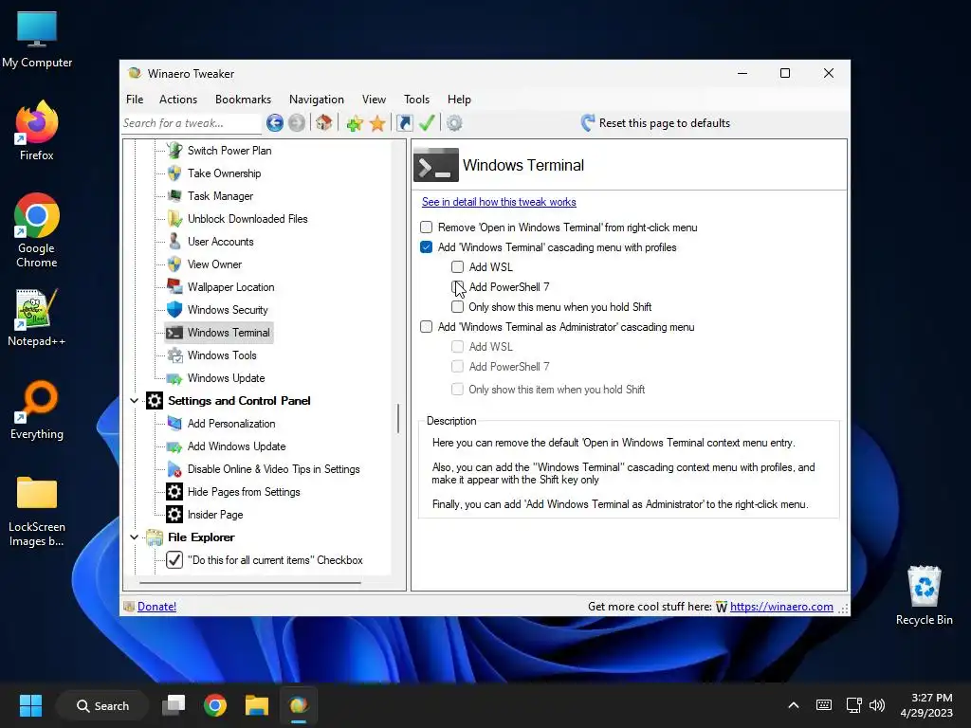The width and height of the screenshot is (971, 728).
Task: Open See in detail how this tweak works link
Action: click(499, 202)
